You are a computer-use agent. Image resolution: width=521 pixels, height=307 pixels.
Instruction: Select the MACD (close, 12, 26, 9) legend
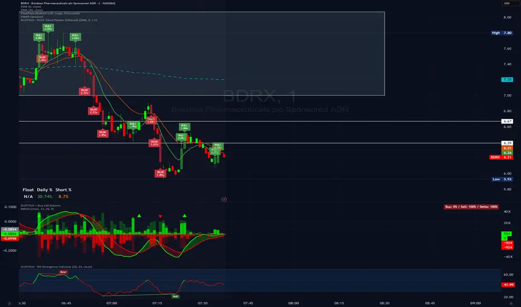coord(37,209)
